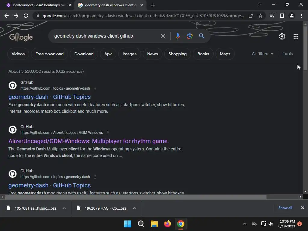Open more options for third GitHub result
The image size is (308, 231).
point(95,177)
